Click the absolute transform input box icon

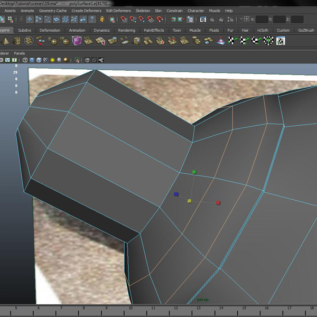pos(247,19)
